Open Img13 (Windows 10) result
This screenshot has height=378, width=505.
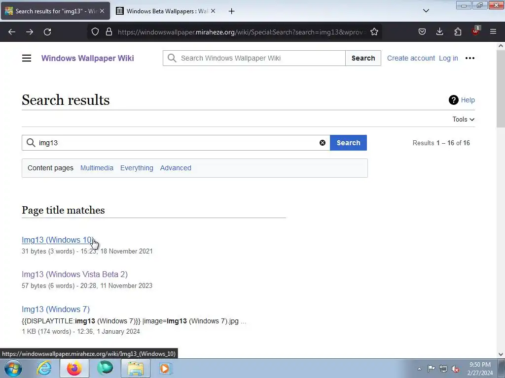(x=58, y=240)
